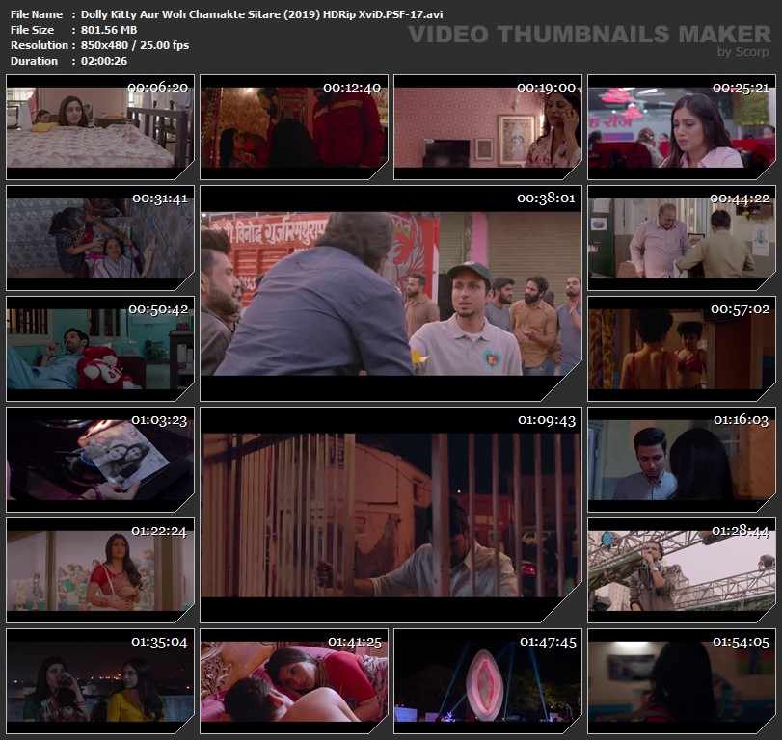Screen dimensions: 782x740
Task: Open the thumbnail stamped 00:57:02
Action: tap(682, 349)
